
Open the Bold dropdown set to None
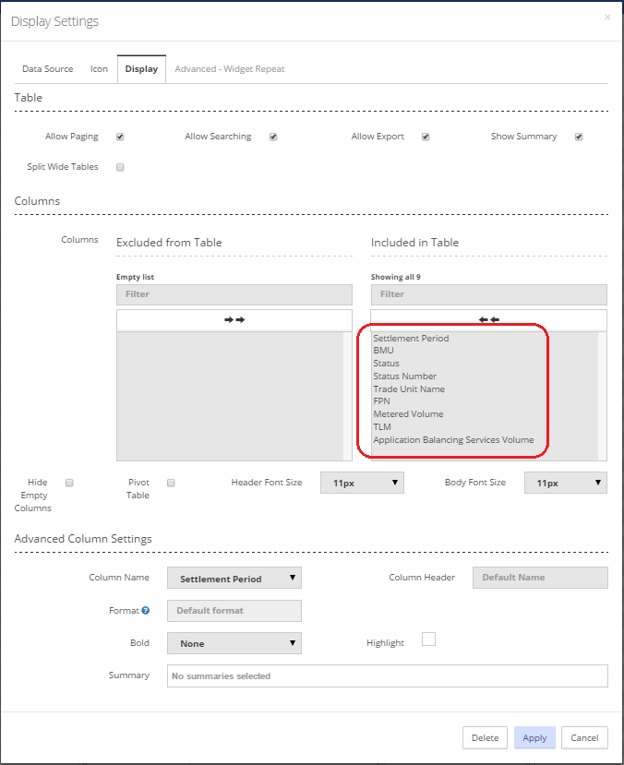click(234, 643)
